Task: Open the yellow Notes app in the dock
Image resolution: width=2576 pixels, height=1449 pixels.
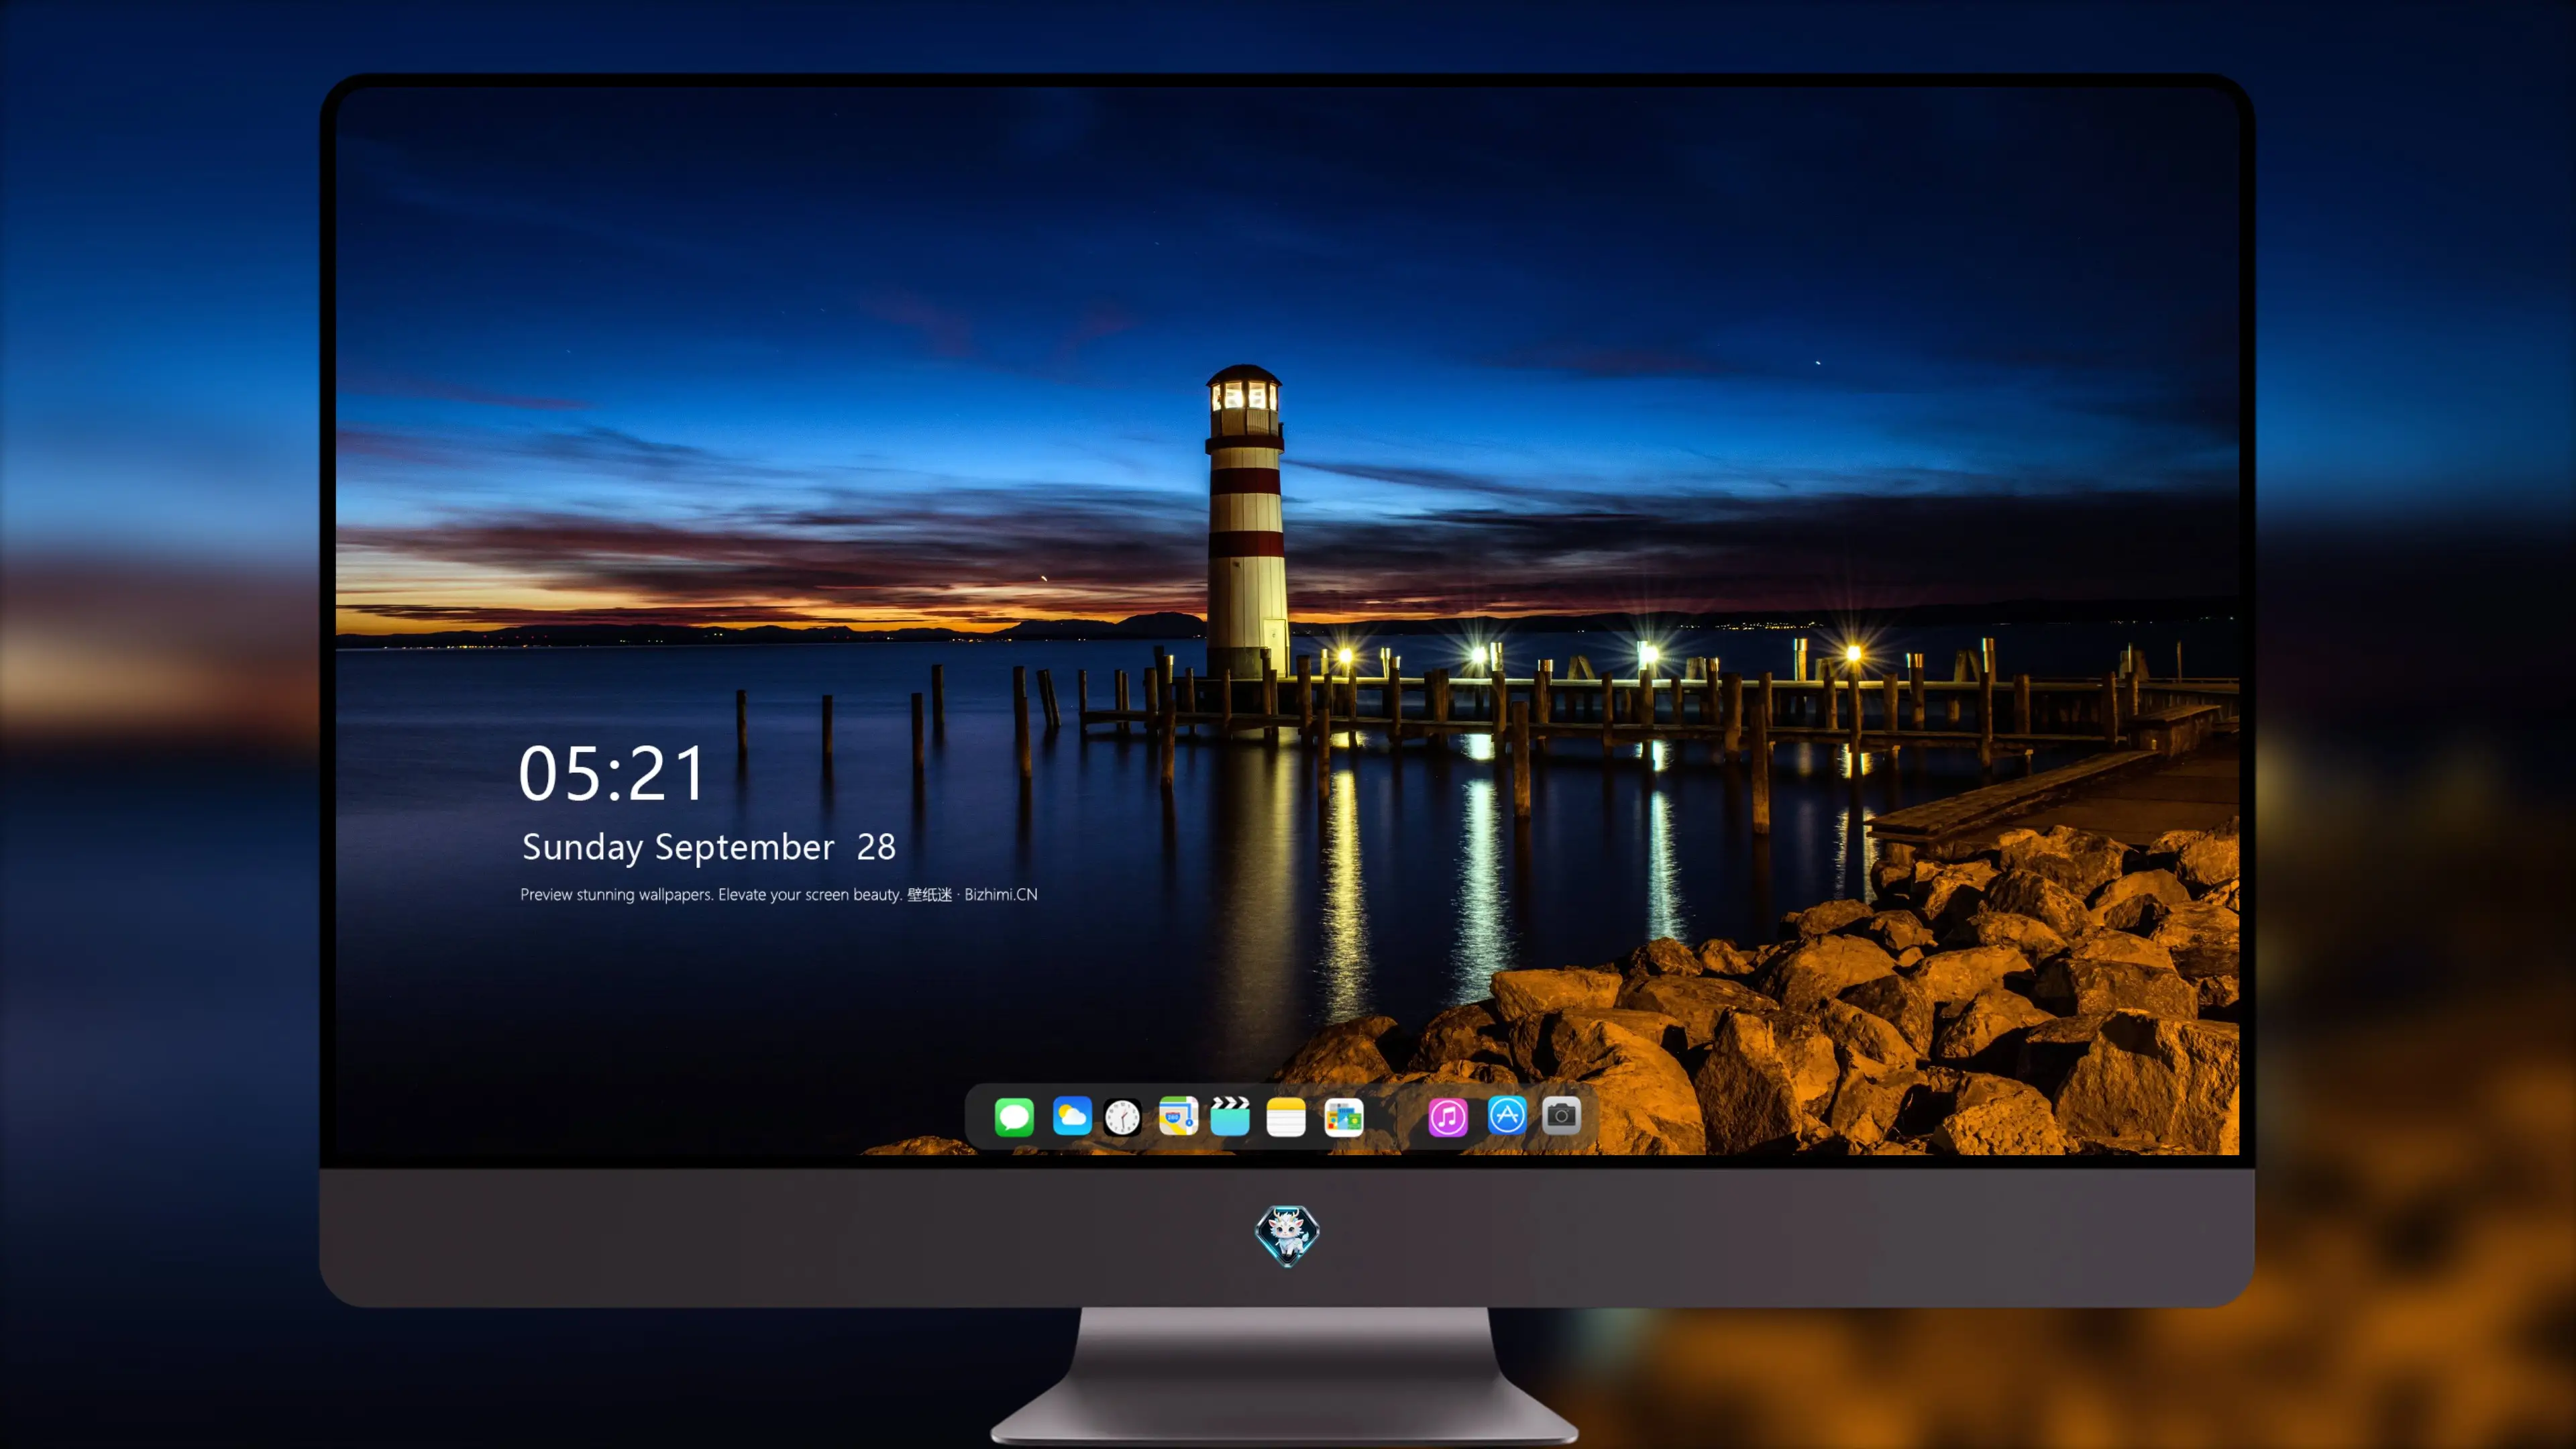Action: click(x=1286, y=1116)
